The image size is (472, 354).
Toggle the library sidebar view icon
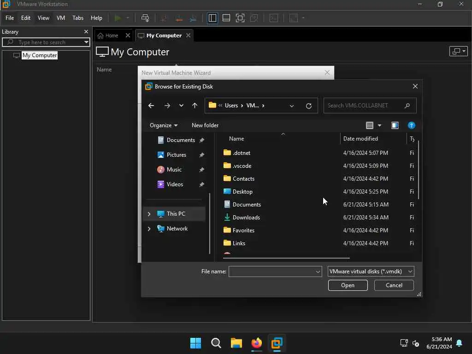coord(212,18)
